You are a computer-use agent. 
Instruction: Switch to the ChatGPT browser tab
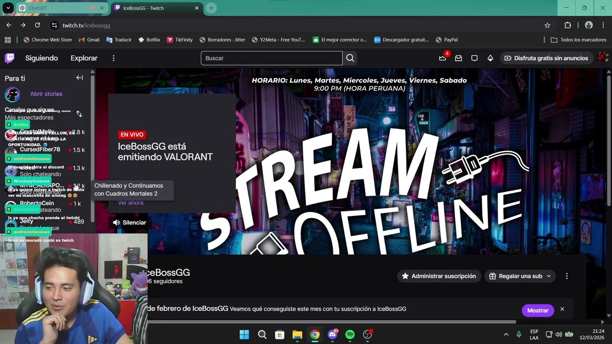(x=61, y=8)
